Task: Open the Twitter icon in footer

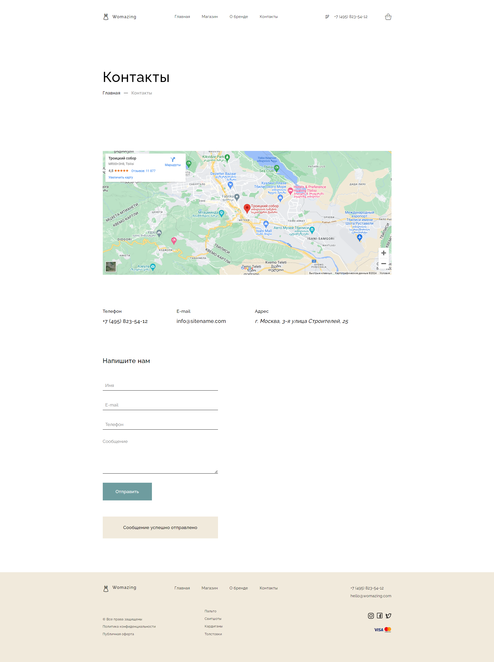Action: coord(388,616)
